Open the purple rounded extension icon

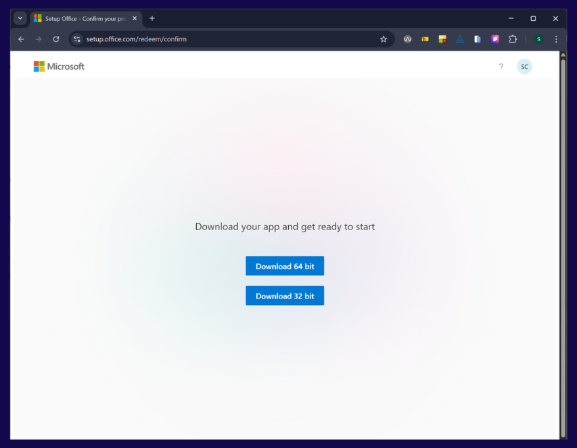(495, 39)
